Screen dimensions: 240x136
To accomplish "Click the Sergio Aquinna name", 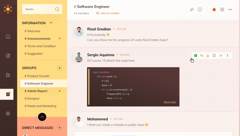I will [x=101, y=55].
